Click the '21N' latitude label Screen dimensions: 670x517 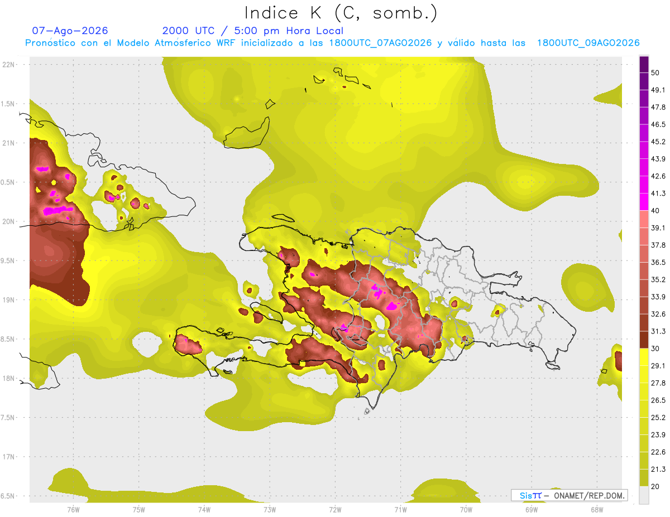point(8,143)
